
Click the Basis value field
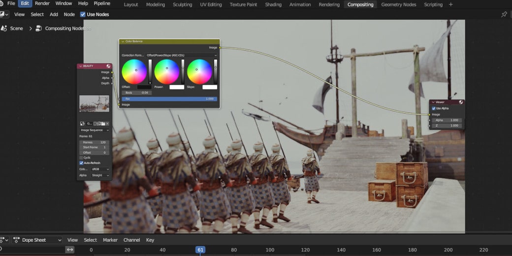136,93
